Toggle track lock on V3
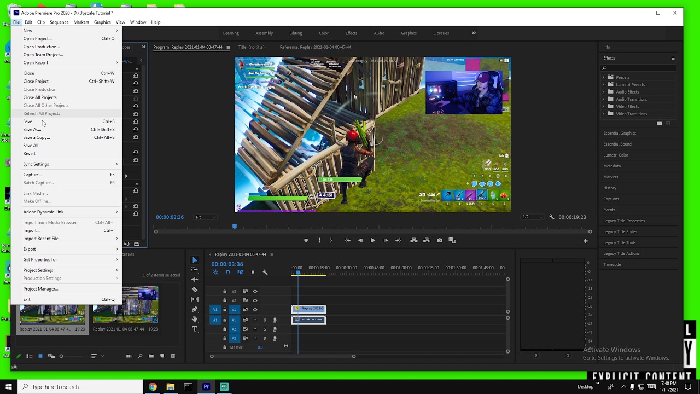This screenshot has height=394, width=700. pos(224,291)
